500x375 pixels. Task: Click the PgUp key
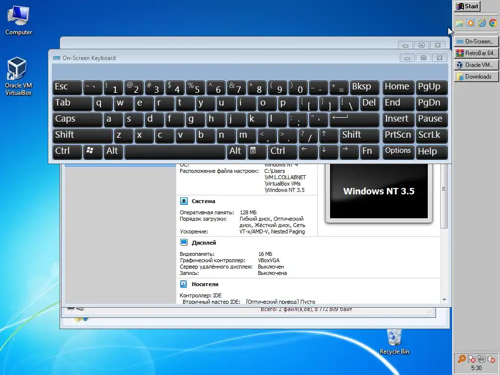pyautogui.click(x=432, y=88)
